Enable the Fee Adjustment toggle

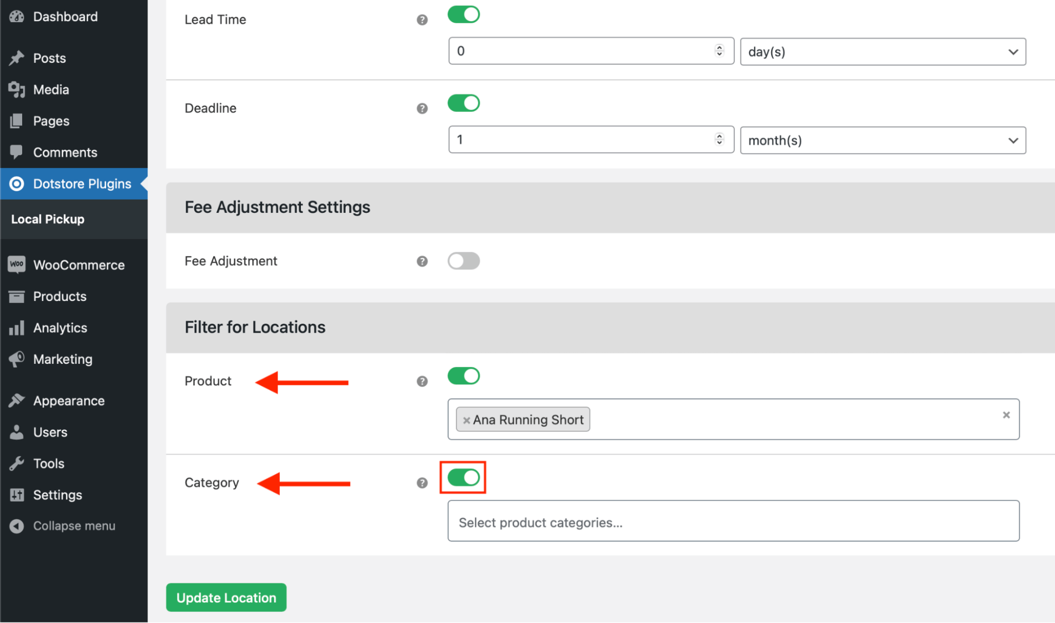point(463,260)
